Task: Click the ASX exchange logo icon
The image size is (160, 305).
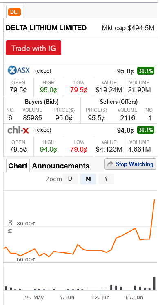Action: tap(19, 70)
